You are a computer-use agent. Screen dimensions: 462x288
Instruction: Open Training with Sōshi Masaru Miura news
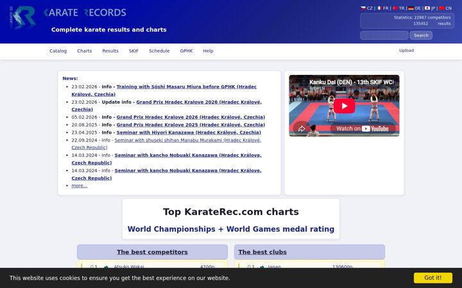pos(164,90)
